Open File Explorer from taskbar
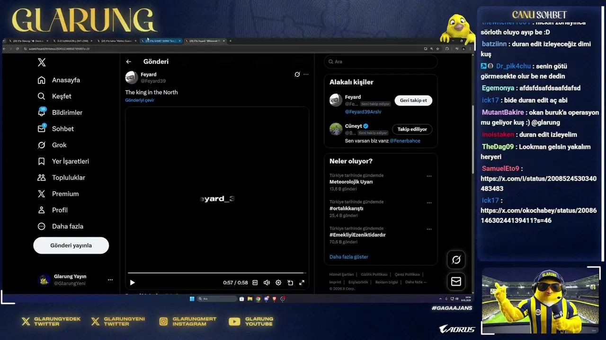Screen dimensions: 606x340 point(250,299)
